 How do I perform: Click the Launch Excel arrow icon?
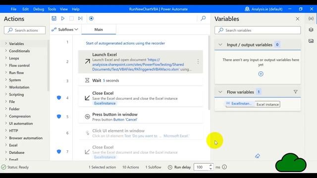click(x=87, y=61)
